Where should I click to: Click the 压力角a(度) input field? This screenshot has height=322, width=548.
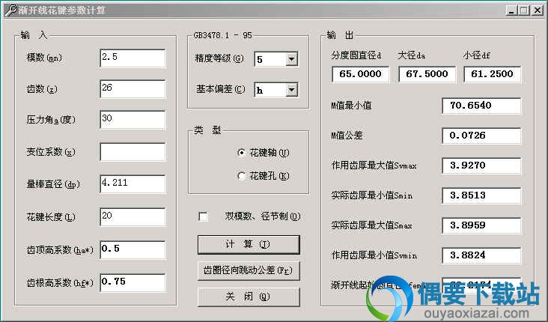click(x=133, y=120)
